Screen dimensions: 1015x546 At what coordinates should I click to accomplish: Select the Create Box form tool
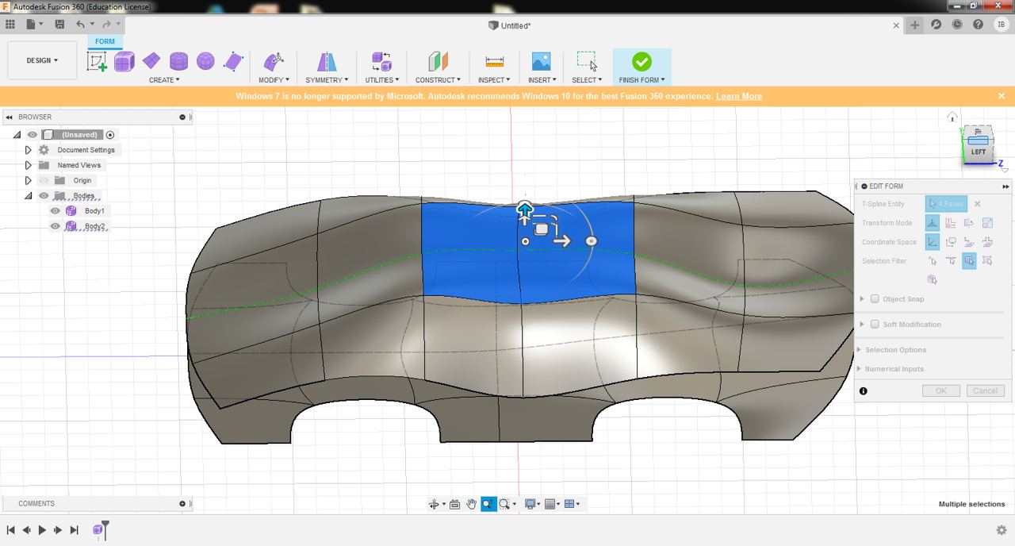click(124, 61)
